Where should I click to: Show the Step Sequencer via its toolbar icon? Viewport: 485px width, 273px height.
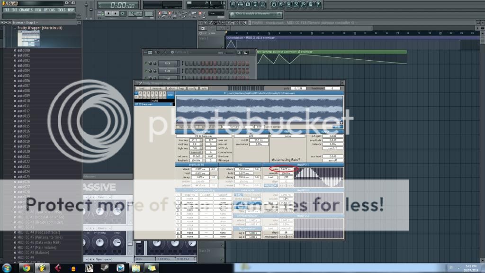[x=240, y=4]
